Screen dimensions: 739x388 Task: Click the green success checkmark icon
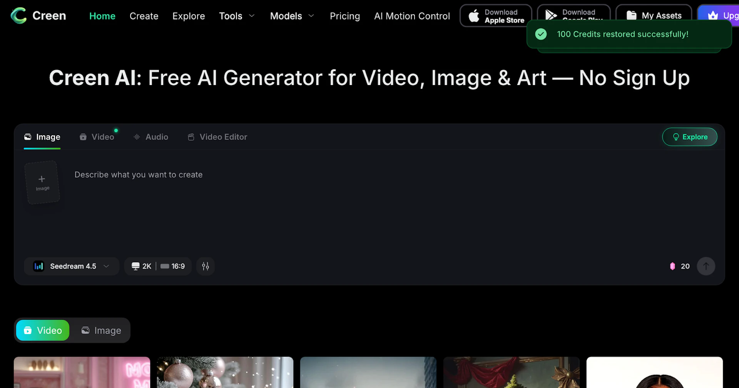(541, 34)
